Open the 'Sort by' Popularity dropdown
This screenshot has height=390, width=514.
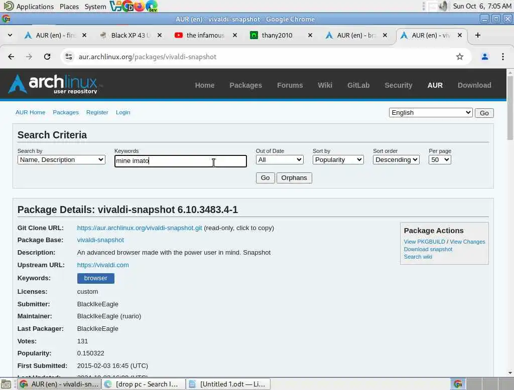tap(338, 160)
